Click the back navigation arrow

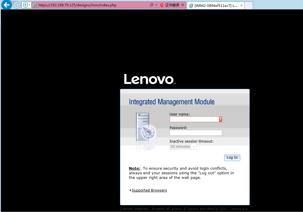[x=6, y=5]
